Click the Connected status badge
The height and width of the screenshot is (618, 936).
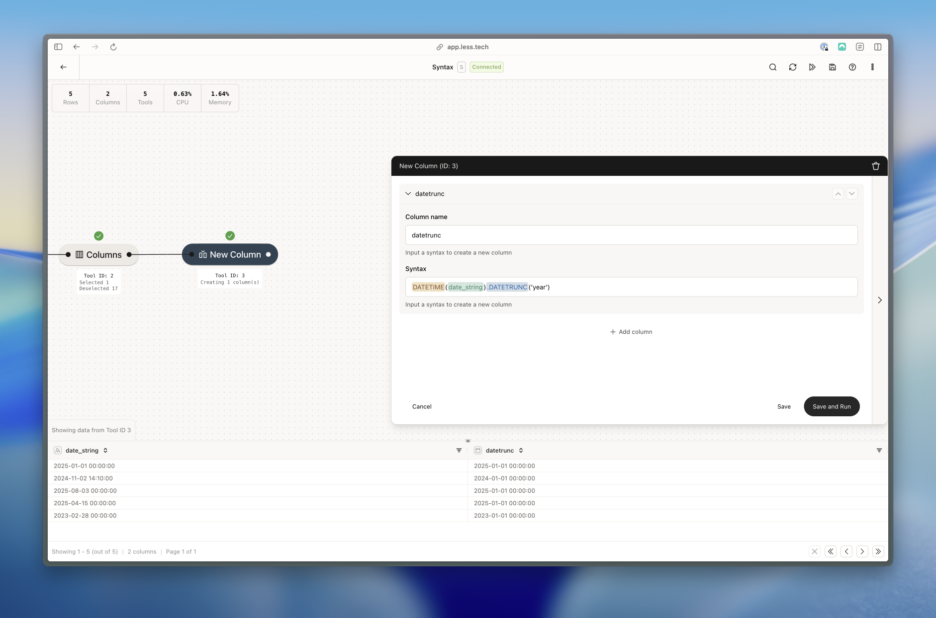(486, 67)
